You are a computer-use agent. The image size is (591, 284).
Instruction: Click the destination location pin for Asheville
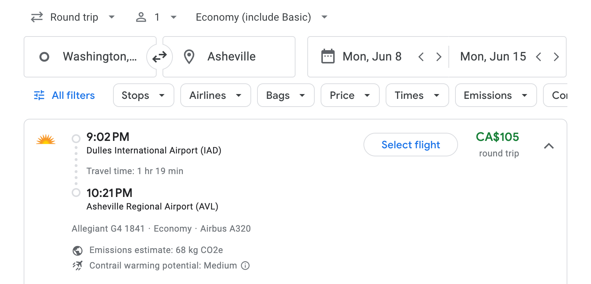click(x=189, y=56)
